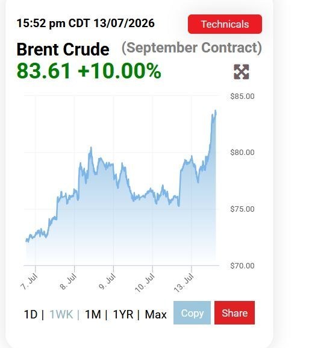Click the Brent Crude title
309x348 pixels.
63,49
